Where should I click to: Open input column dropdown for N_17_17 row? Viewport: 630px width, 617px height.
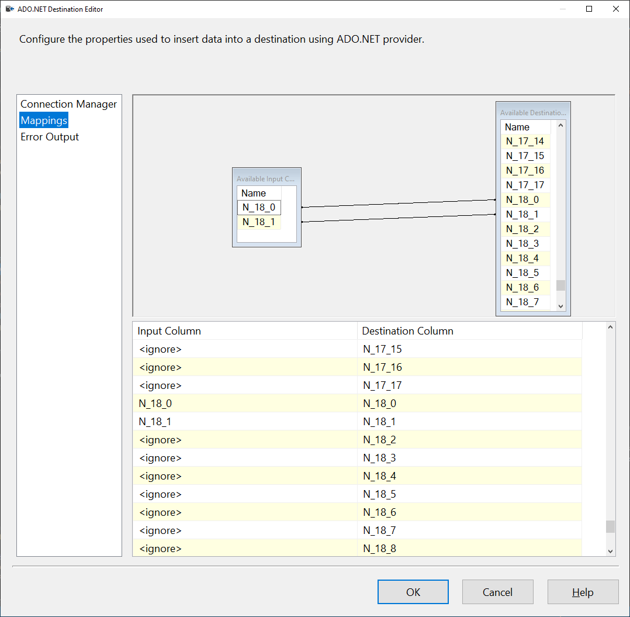[245, 385]
